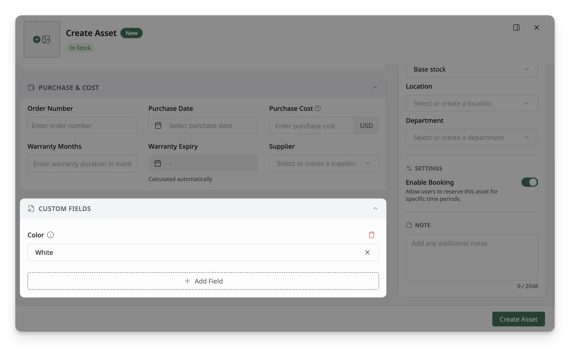This screenshot has width=570, height=347.
Task: Click the Purchase & Cost wallet icon
Action: pos(31,87)
